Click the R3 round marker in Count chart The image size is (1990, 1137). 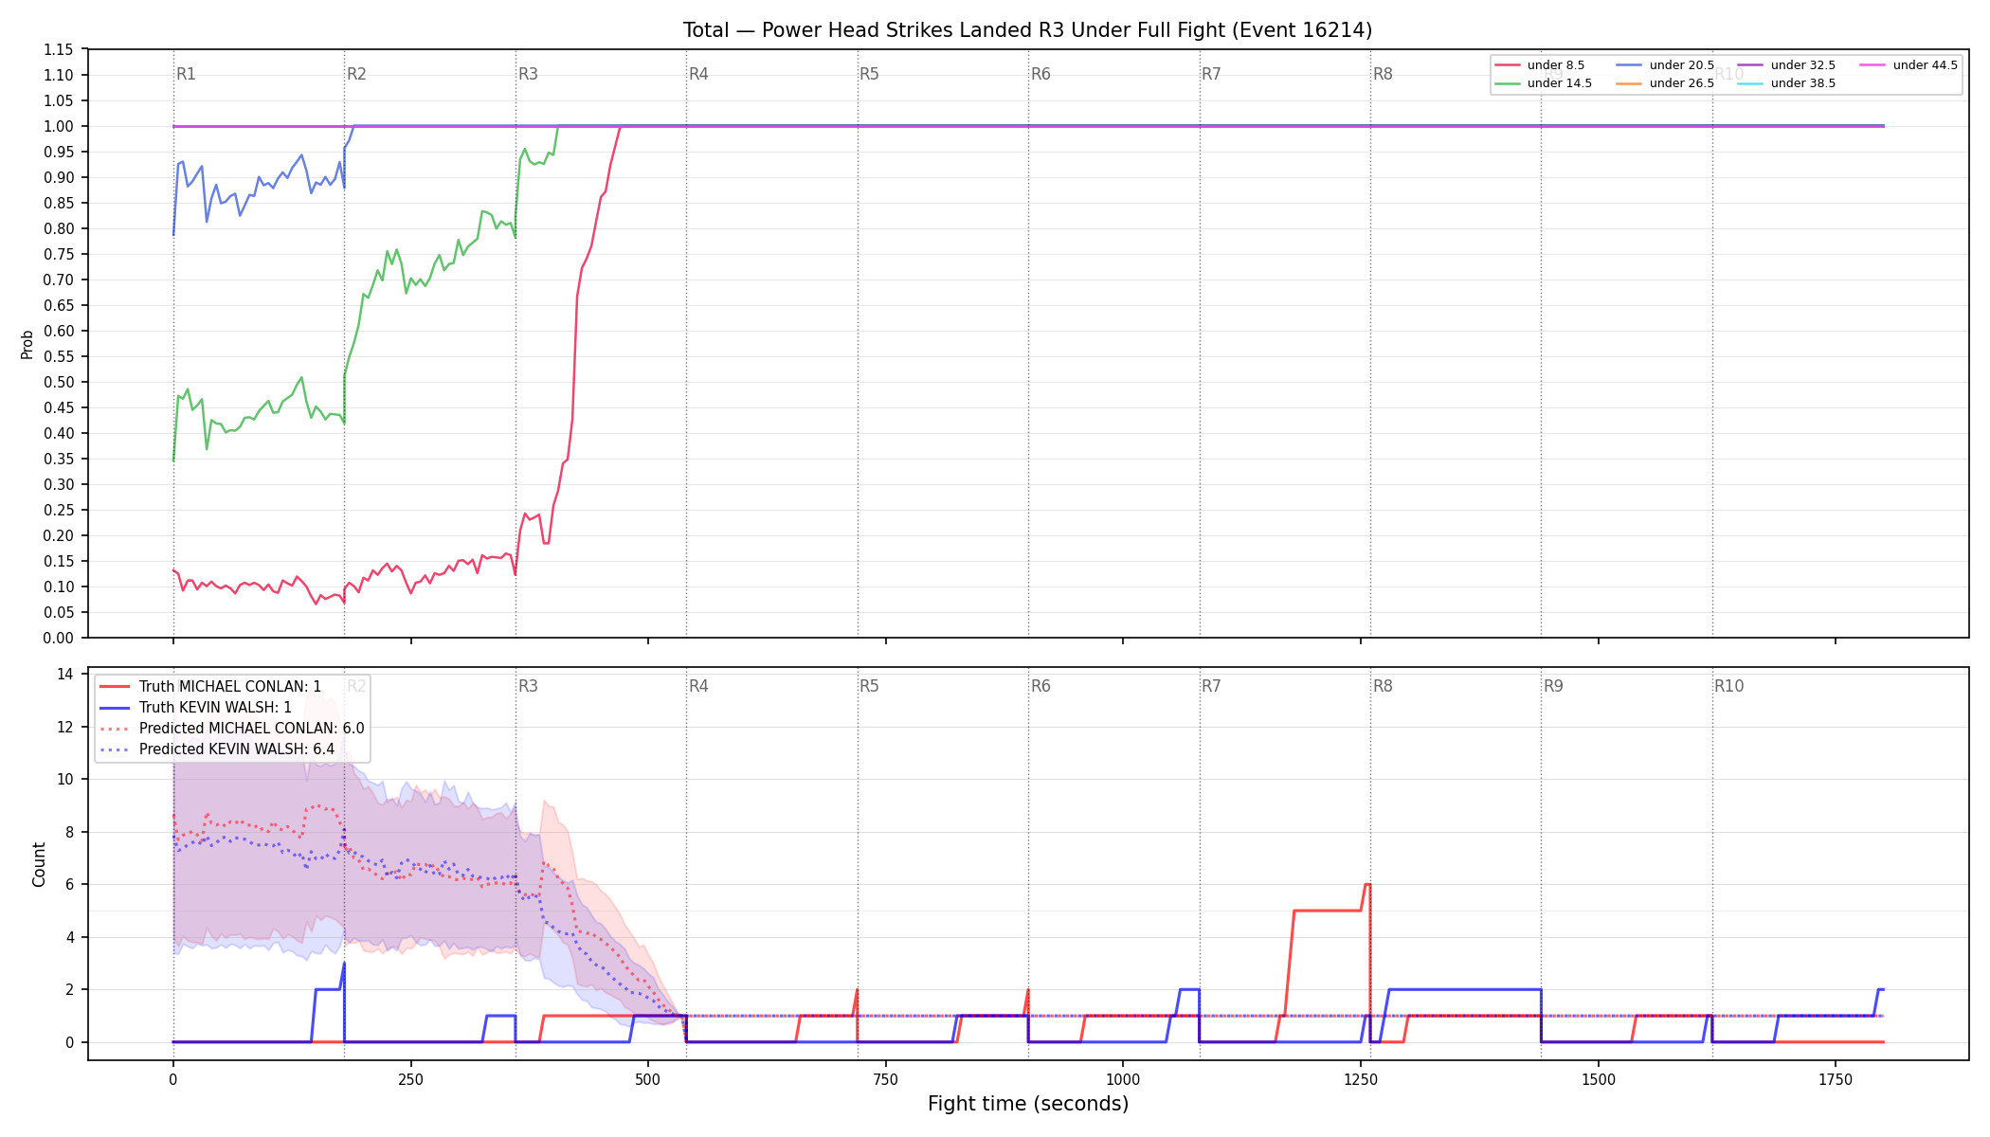pyautogui.click(x=528, y=686)
